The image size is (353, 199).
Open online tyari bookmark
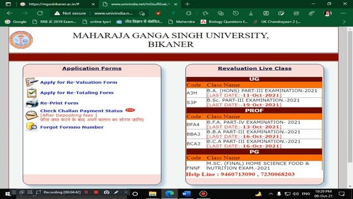(97, 22)
